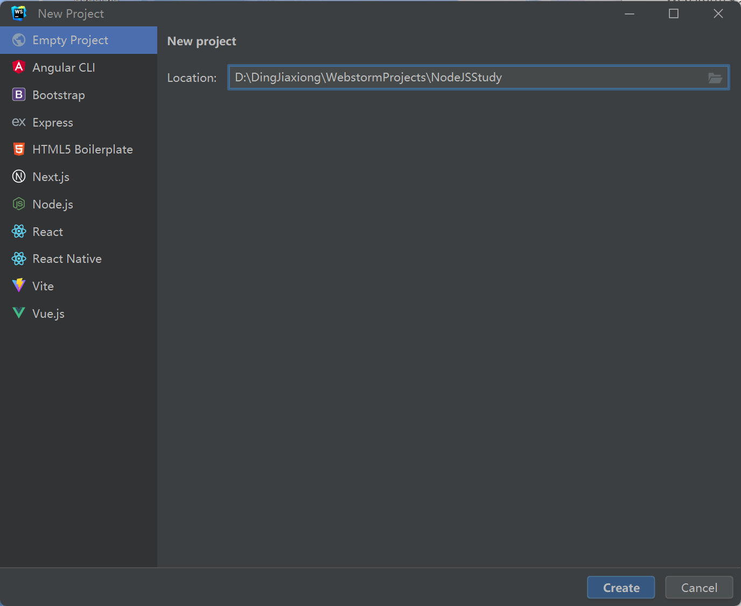Select Next.js project type
This screenshot has width=741, height=606.
pos(51,177)
